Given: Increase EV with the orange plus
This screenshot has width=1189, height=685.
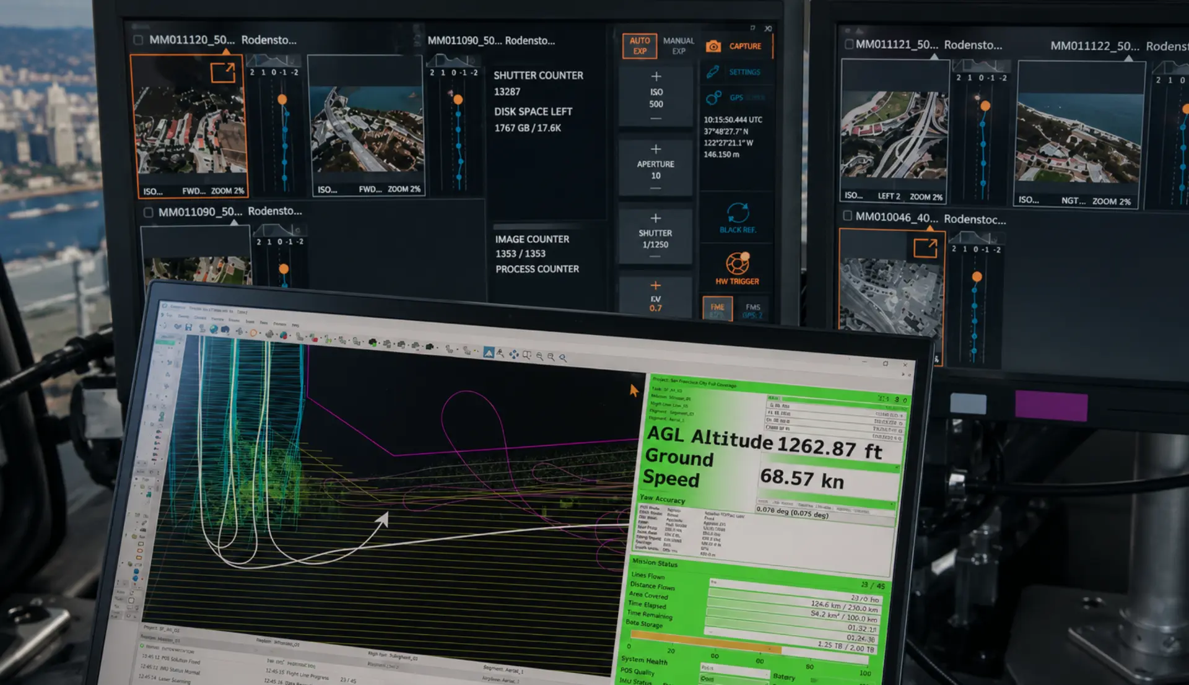Looking at the screenshot, I should [x=656, y=286].
